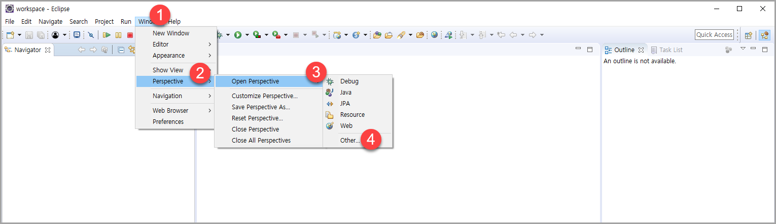Choose Close All Perspectives
776x224 pixels.
[x=269, y=141]
